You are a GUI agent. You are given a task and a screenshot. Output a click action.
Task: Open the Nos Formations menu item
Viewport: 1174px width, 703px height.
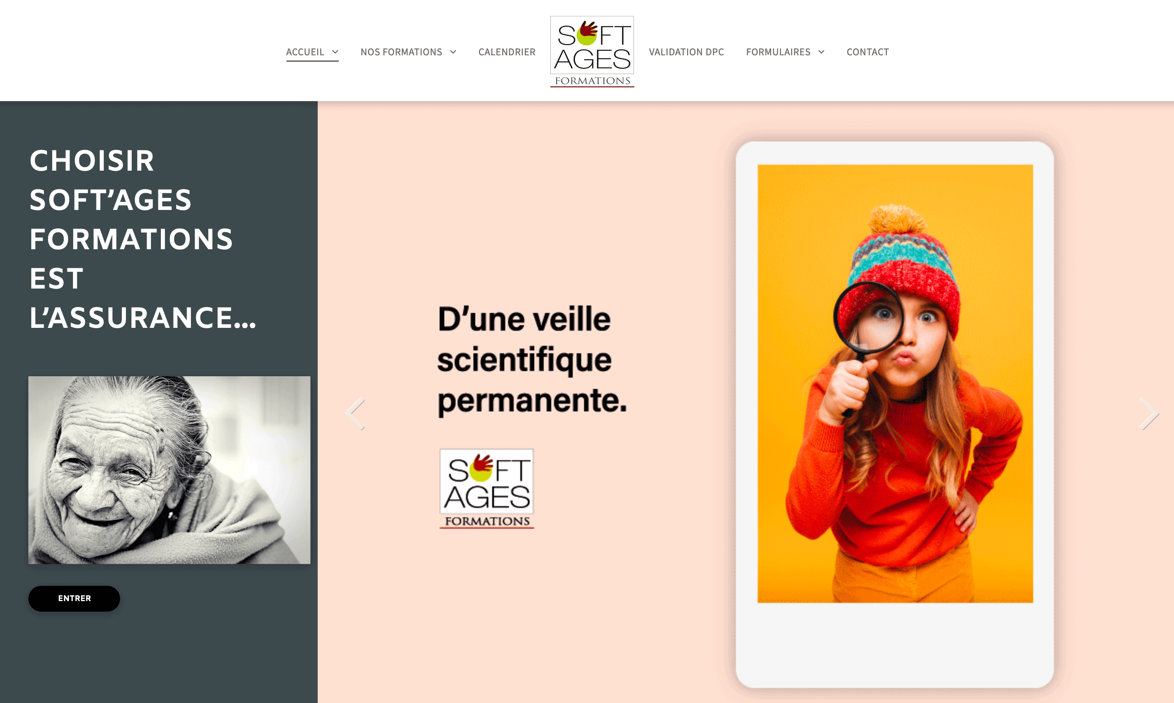401,52
